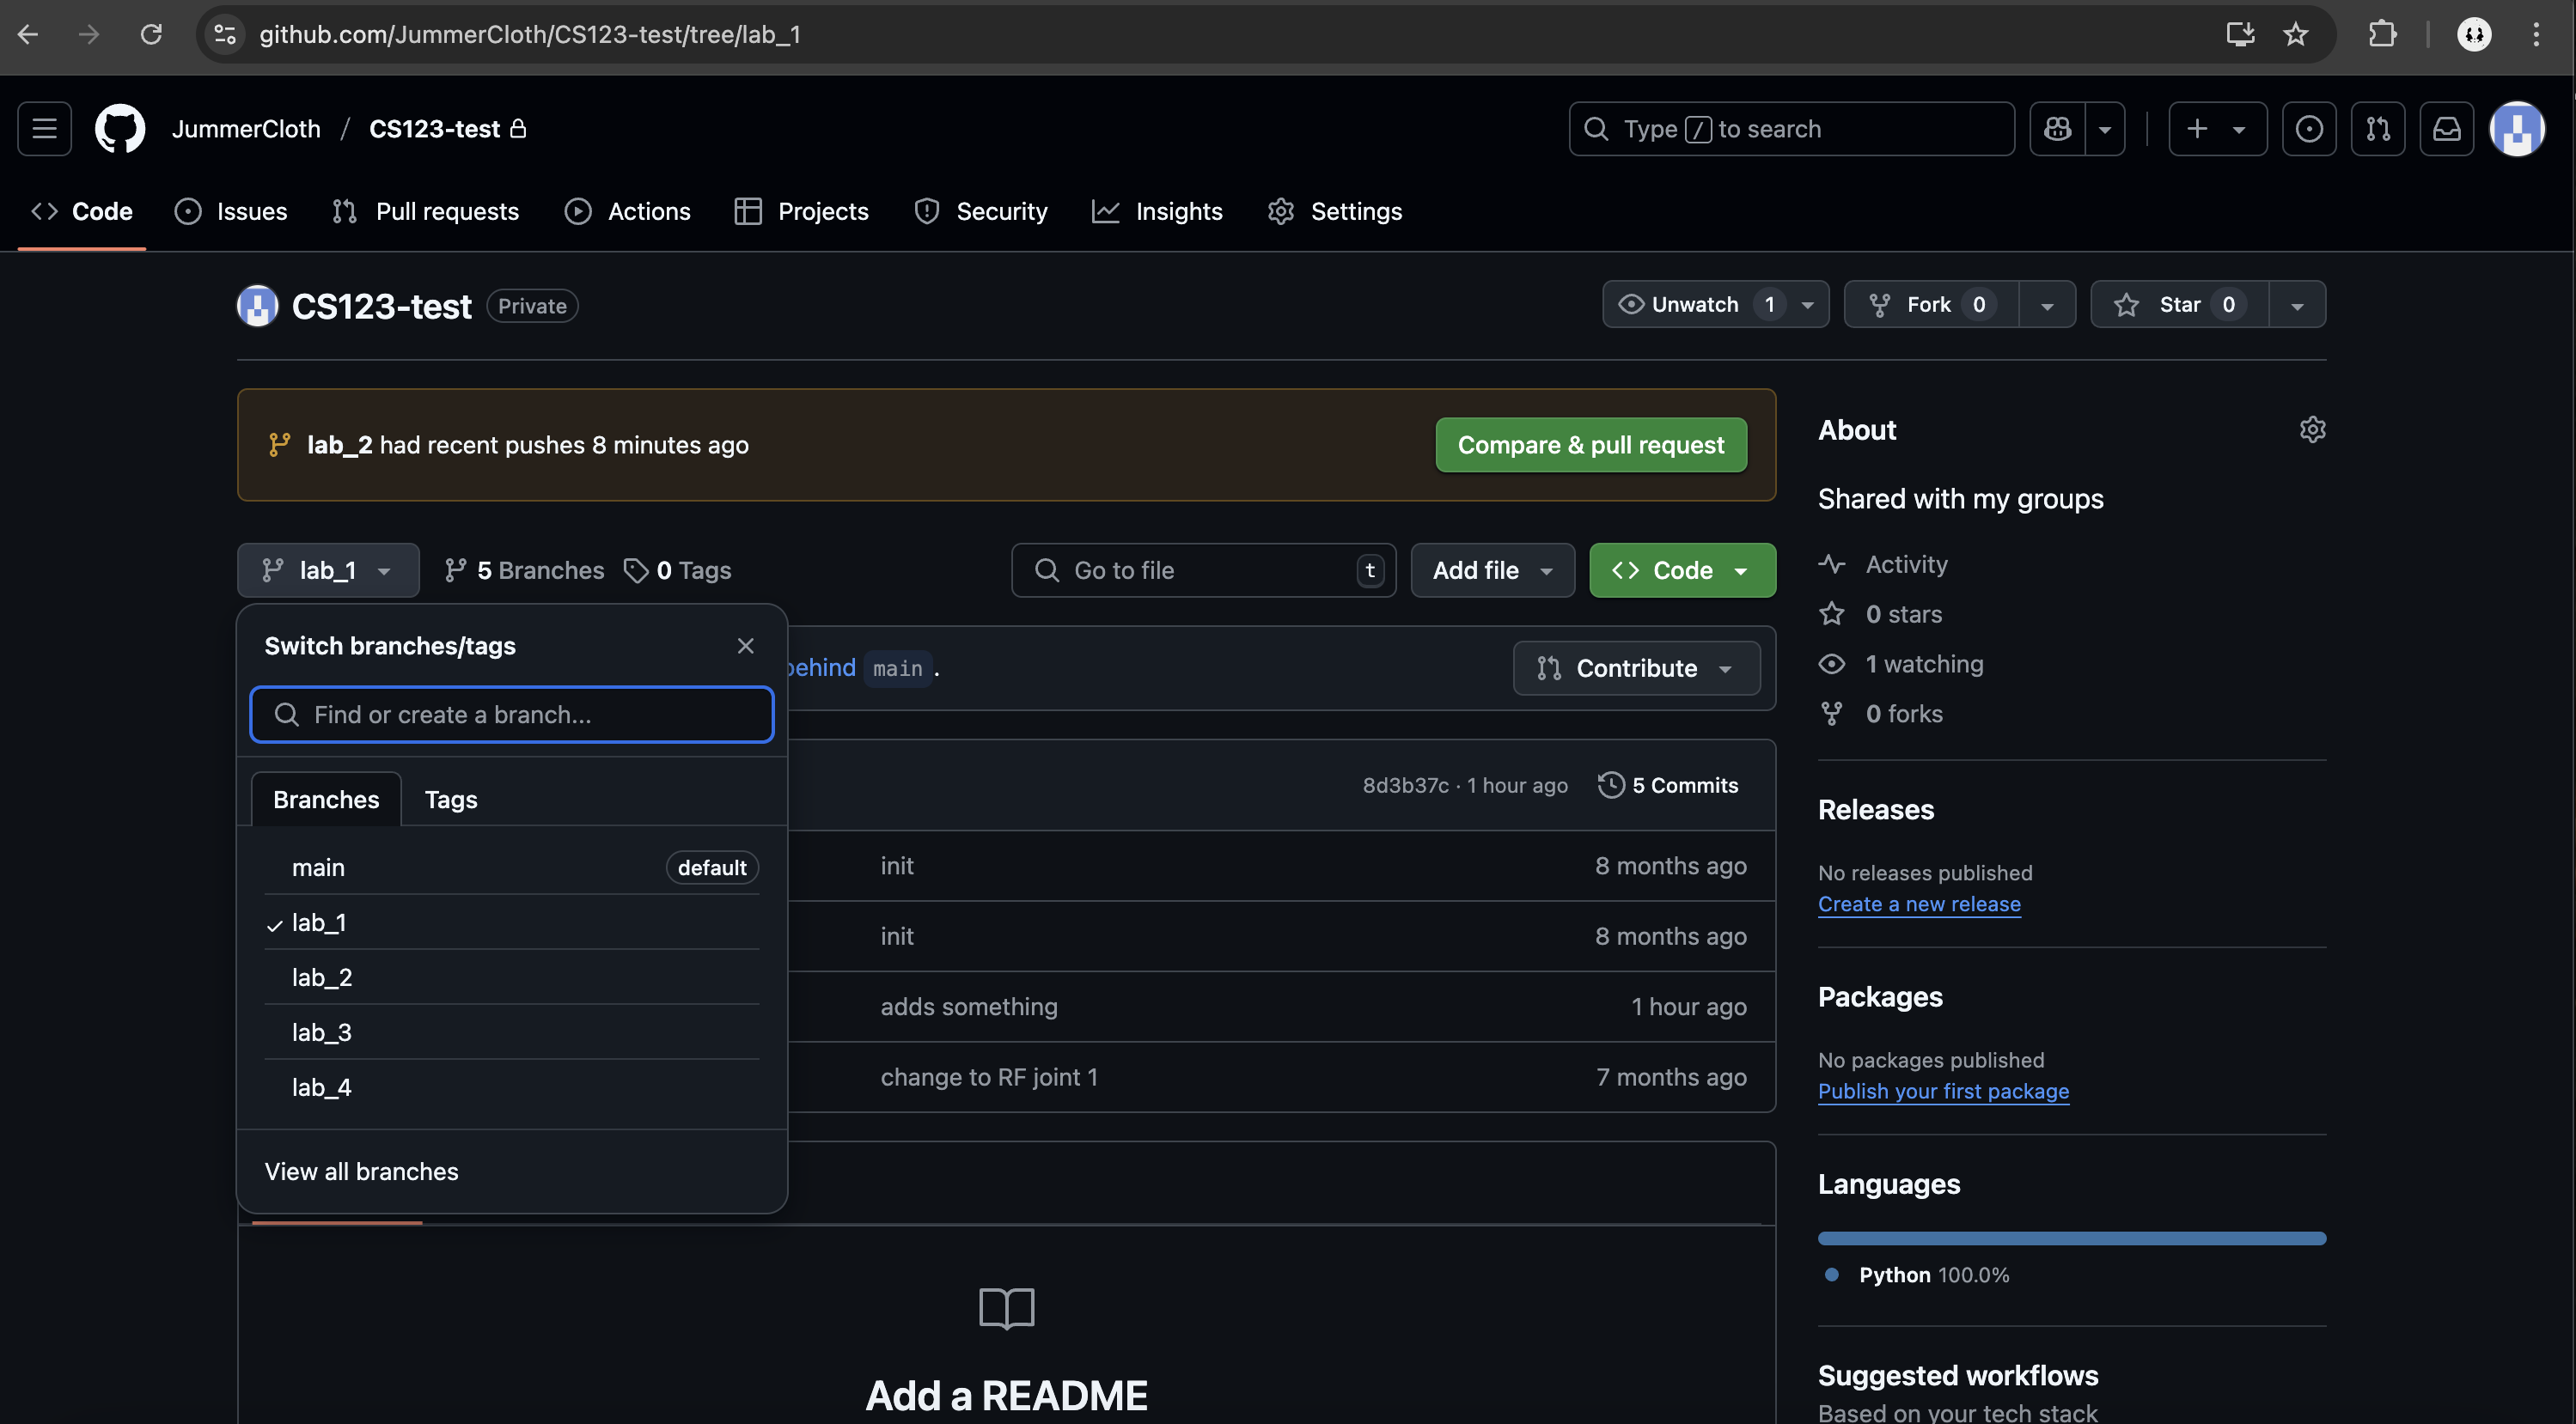Select the Branches tab in popup
2576x1424 pixels.
click(x=326, y=800)
